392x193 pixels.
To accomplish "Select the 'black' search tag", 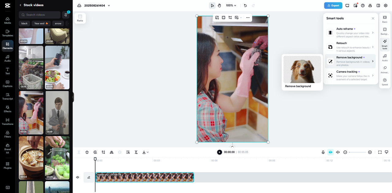I will [24, 23].
